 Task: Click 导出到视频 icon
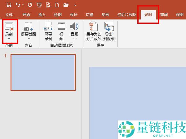pos(109,27)
